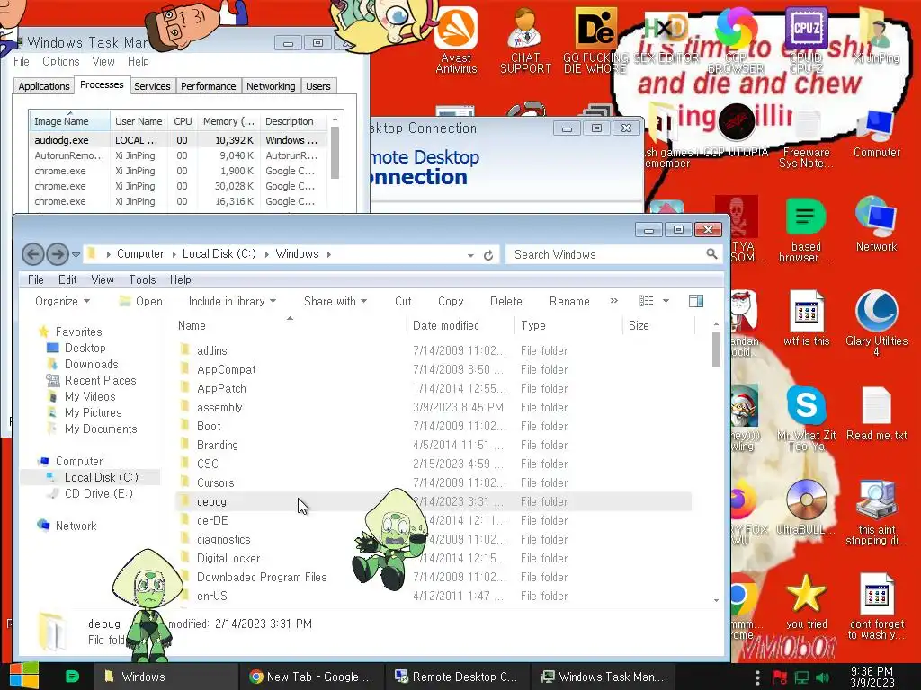Switch to New Tab Google Chrome taskbar button
This screenshot has height=690, width=921.
pyautogui.click(x=312, y=677)
